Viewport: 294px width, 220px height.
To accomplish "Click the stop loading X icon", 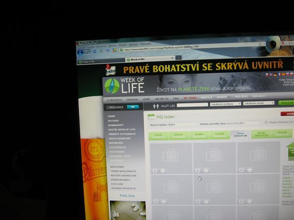I will (x=101, y=51).
